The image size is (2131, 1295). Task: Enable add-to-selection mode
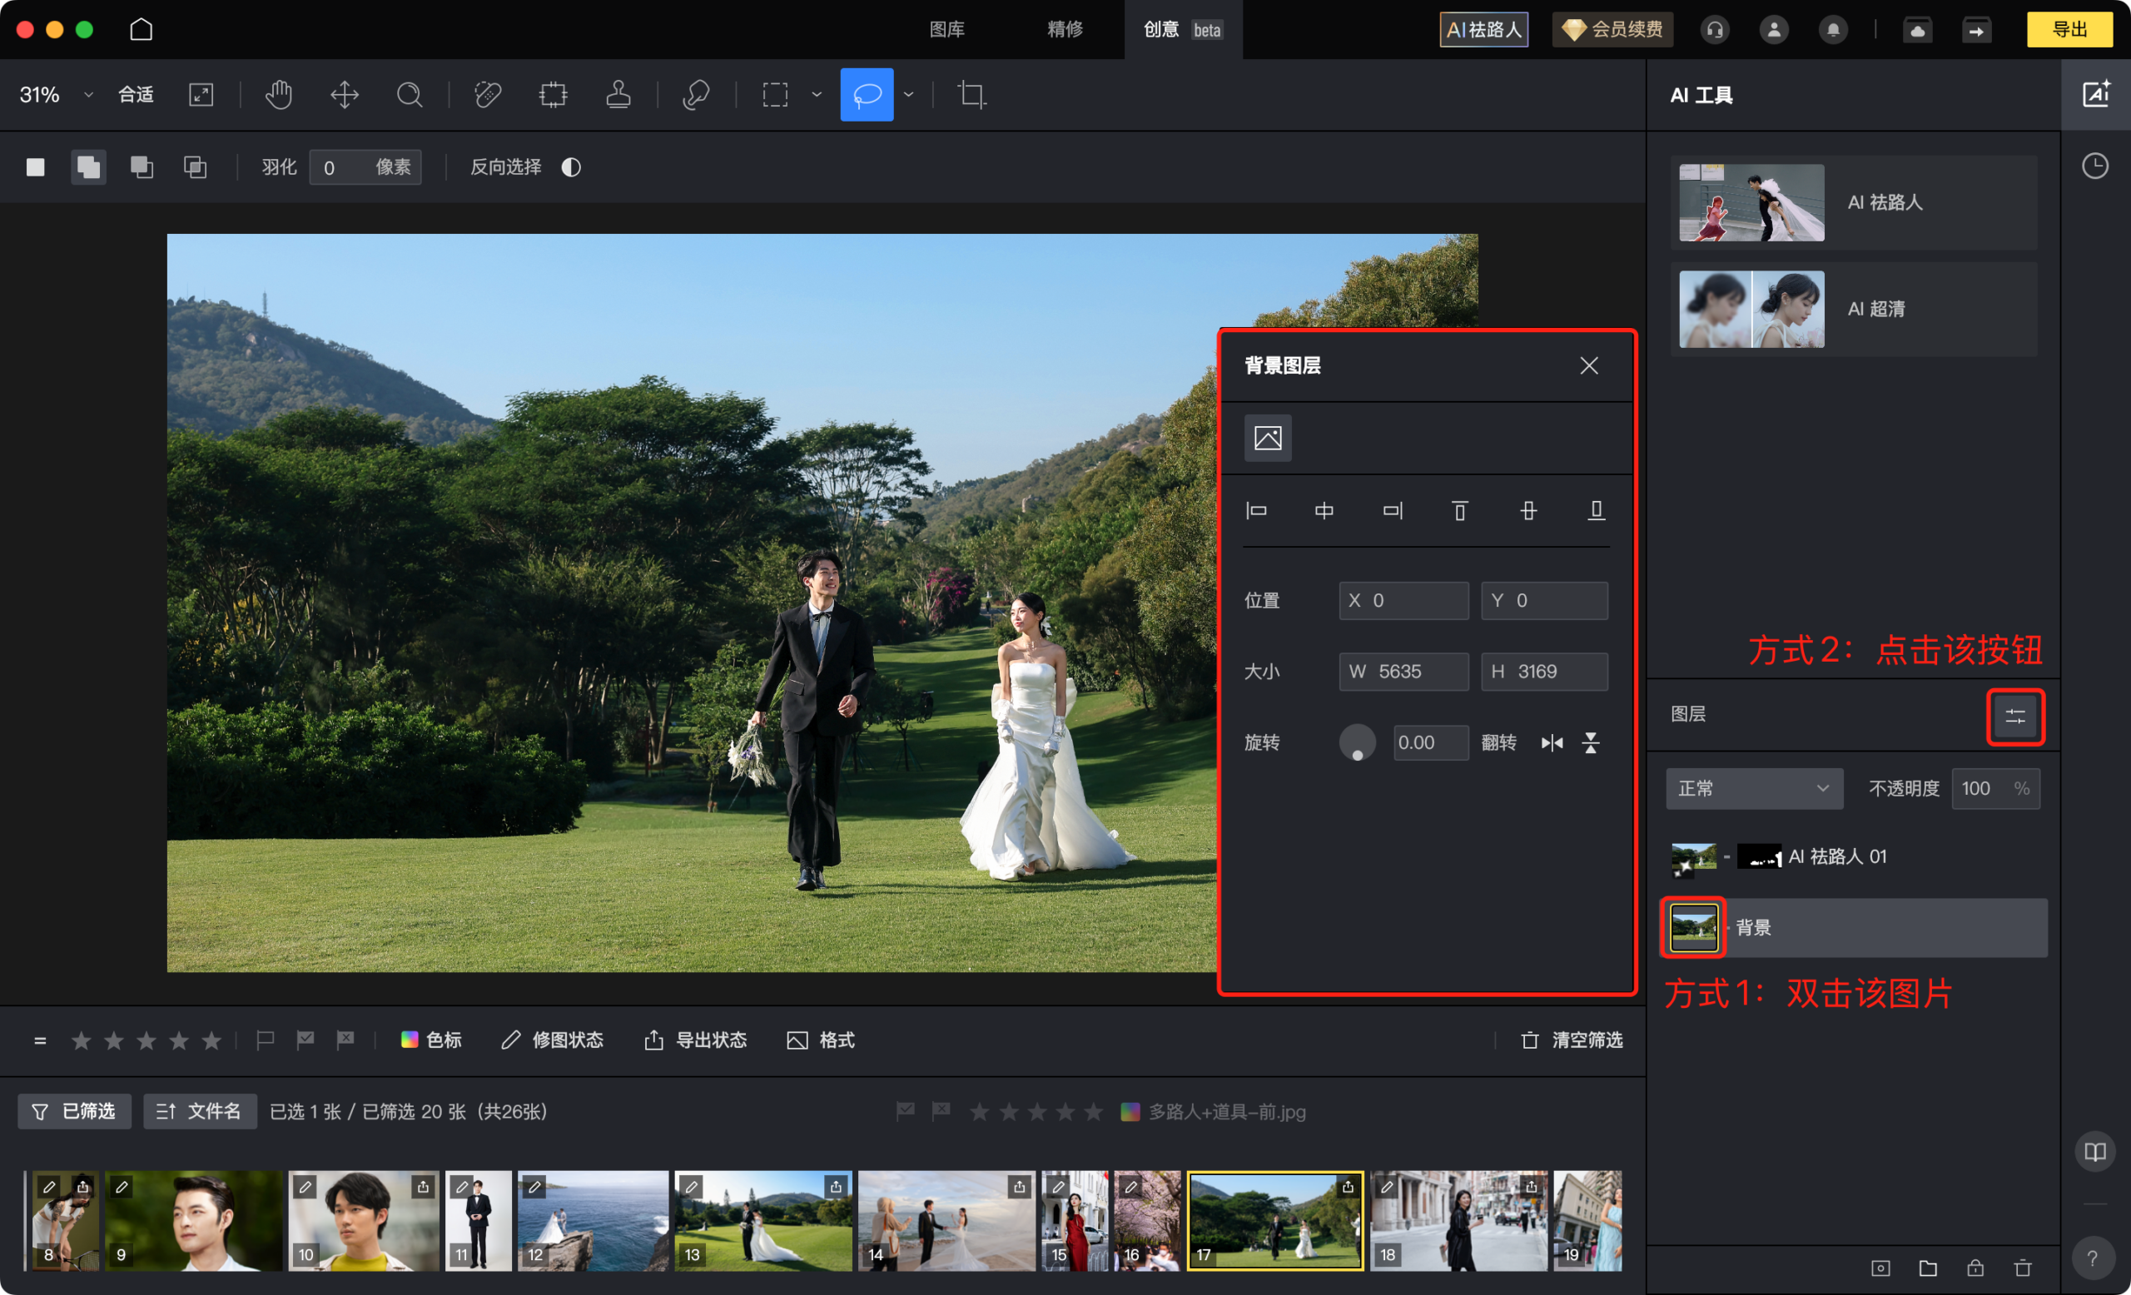point(88,166)
